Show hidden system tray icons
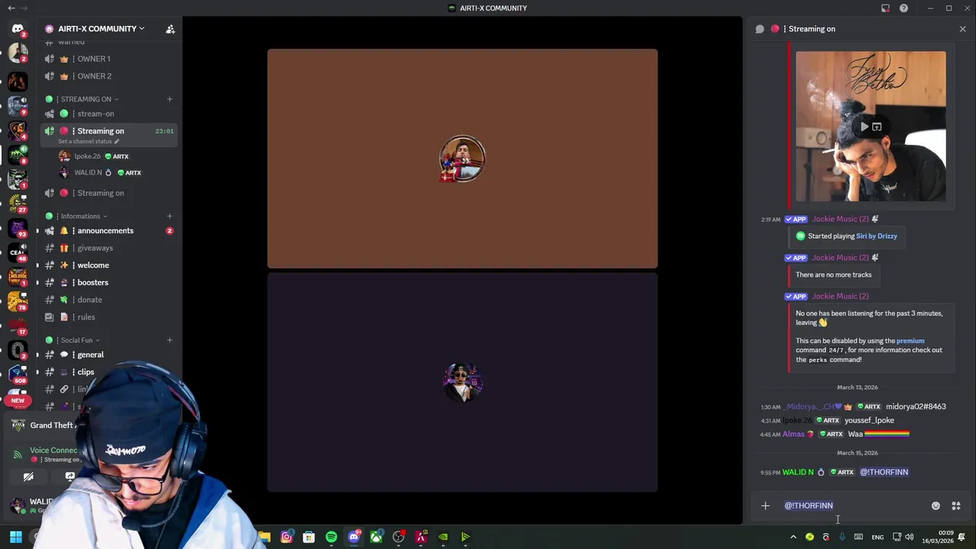Image resolution: width=976 pixels, height=549 pixels. [793, 537]
